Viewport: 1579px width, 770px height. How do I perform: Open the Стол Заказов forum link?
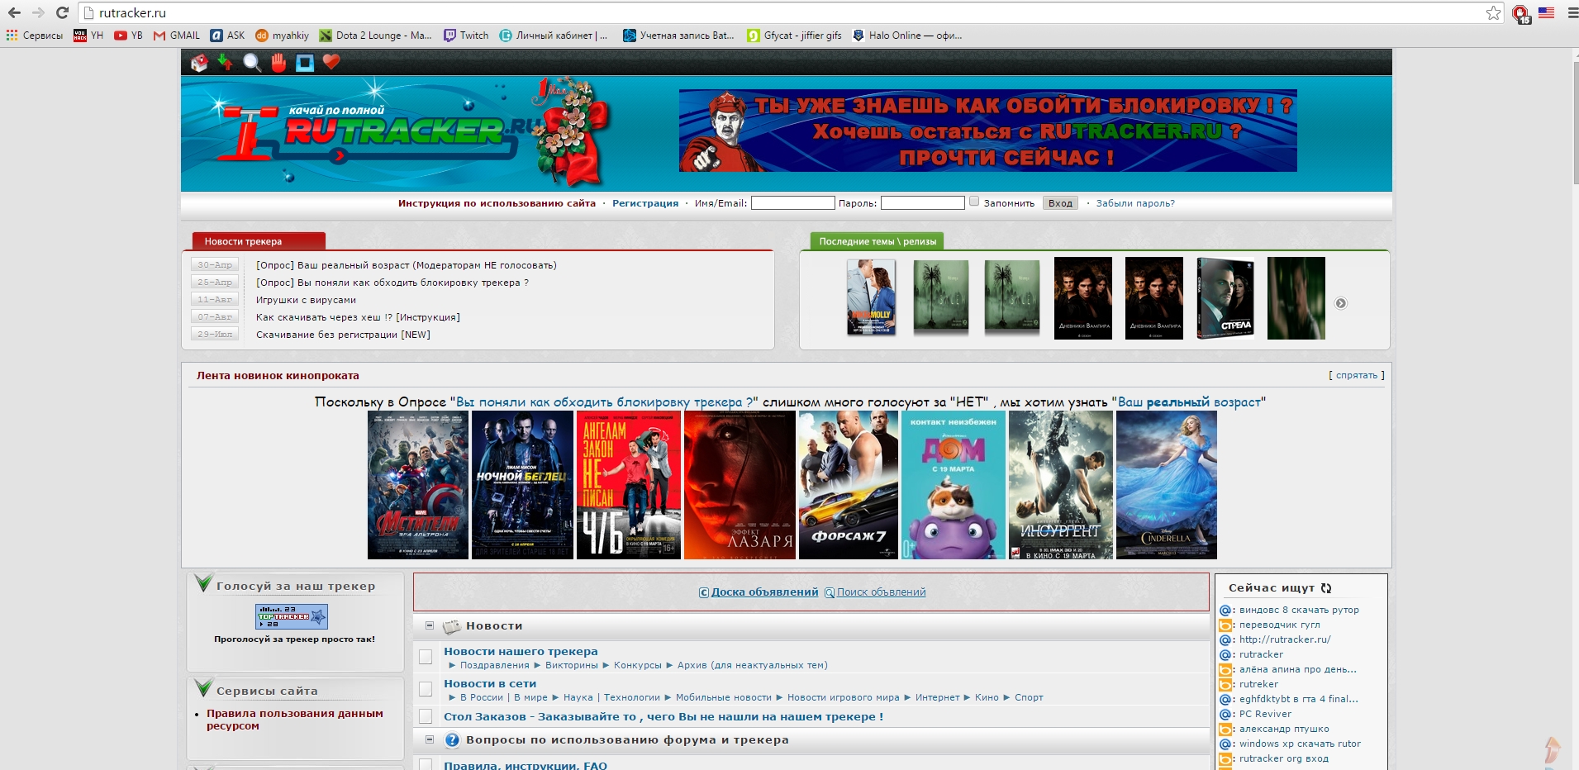coord(663,717)
